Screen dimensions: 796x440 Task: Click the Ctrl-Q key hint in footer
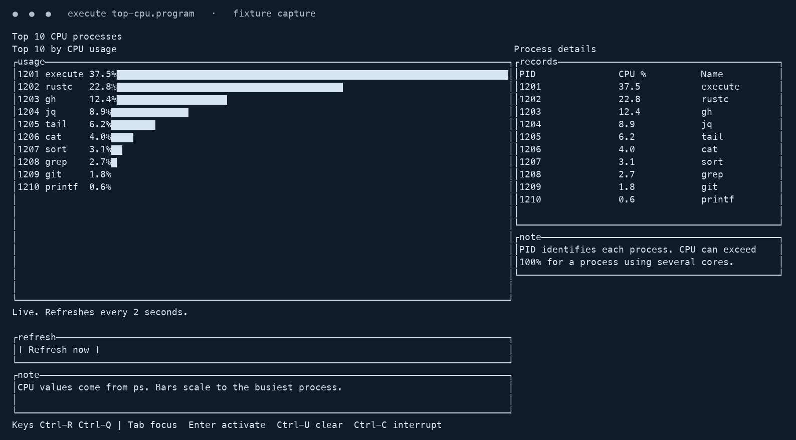pos(95,425)
